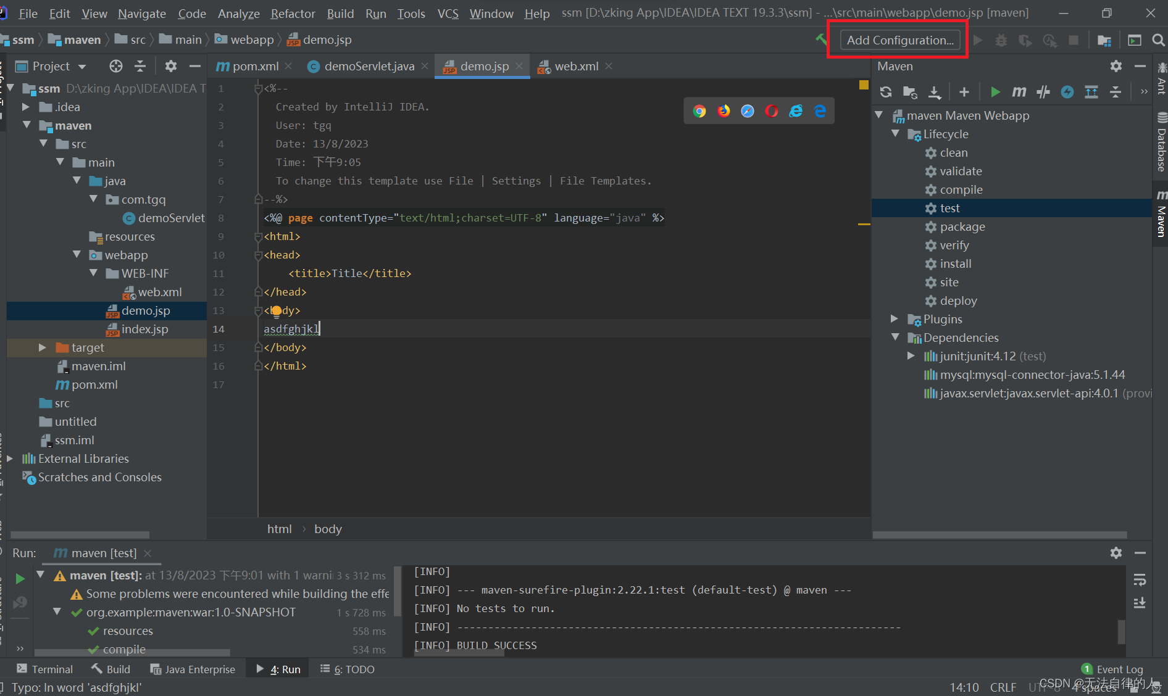The height and width of the screenshot is (696, 1168).
Task: Start the debugger with the bug icon
Action: click(x=1001, y=40)
